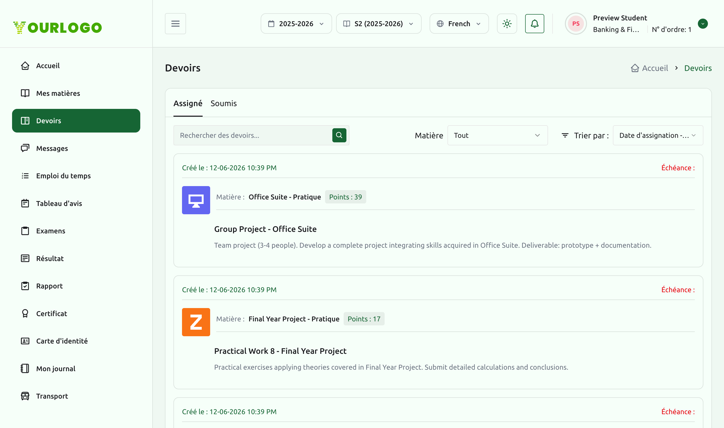724x428 pixels.
Task: Open Mon journal page
Action: (x=76, y=369)
